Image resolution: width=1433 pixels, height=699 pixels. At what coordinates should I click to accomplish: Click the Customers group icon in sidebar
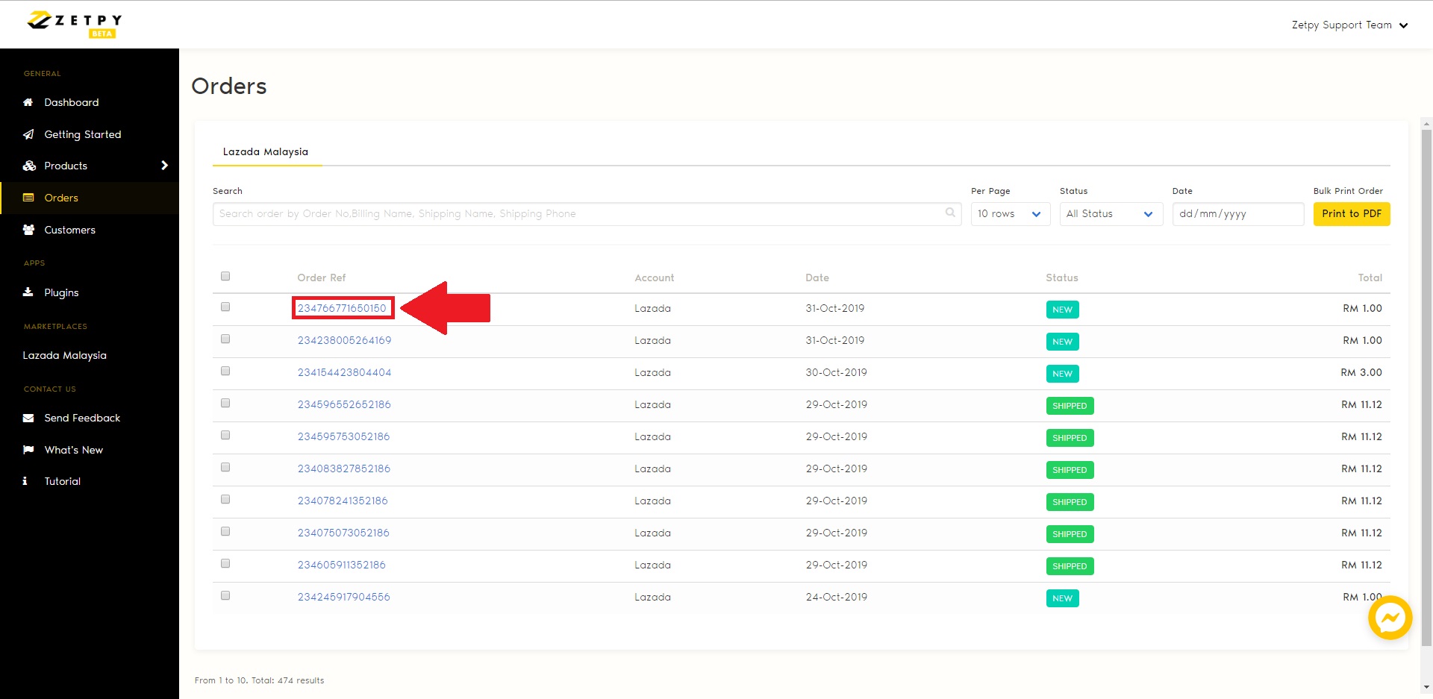[28, 230]
